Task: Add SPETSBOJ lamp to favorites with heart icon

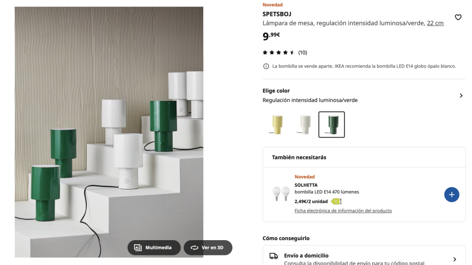Action: click(458, 17)
